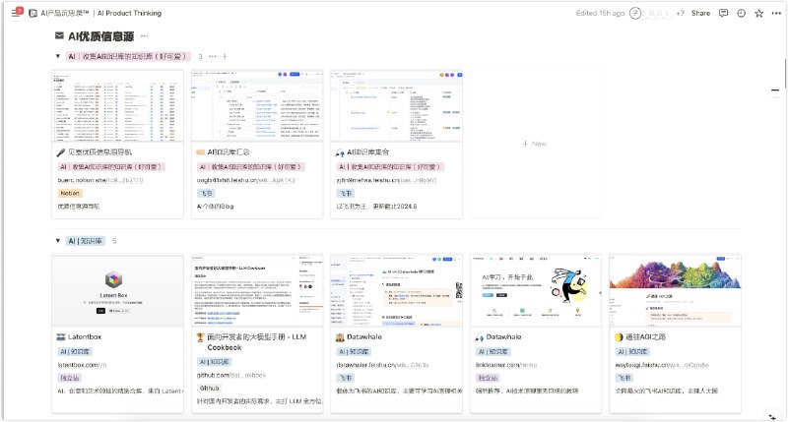788x422 pixels.
Task: Open the Latentbox card thumbnail
Action: point(117,291)
